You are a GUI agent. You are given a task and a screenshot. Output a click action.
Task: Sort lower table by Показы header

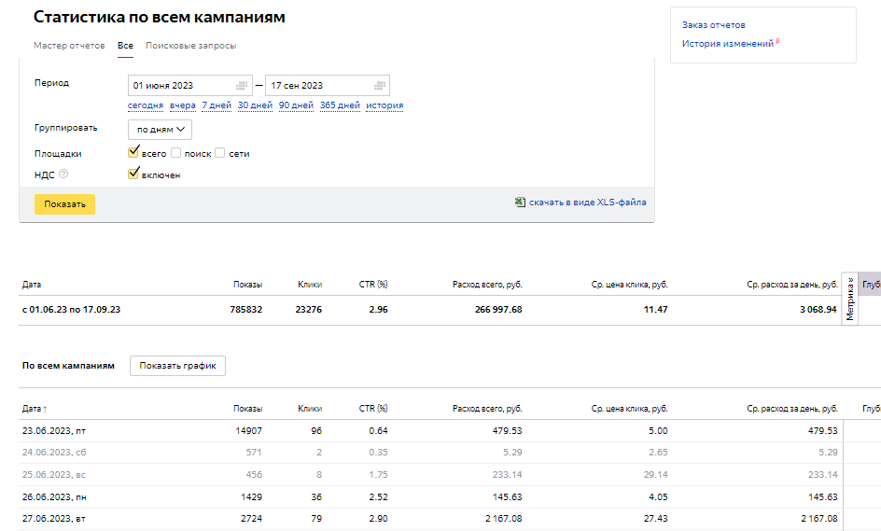pos(248,409)
